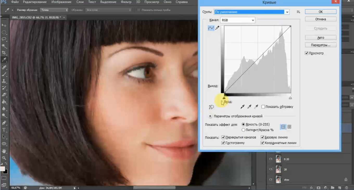
Task: Collapse Параметры отображения кривой section
Action: coord(210,116)
